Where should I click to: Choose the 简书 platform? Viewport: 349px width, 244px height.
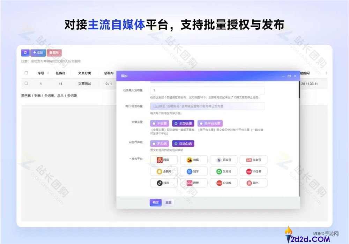(253, 183)
